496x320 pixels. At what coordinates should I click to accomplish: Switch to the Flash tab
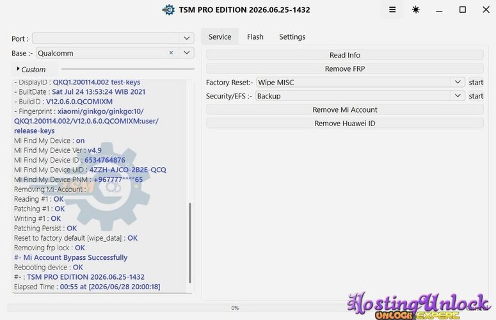tap(255, 37)
